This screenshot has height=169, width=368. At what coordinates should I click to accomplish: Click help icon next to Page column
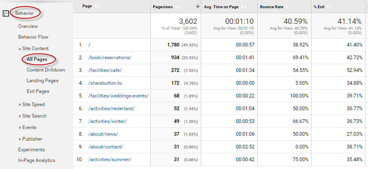pyautogui.click(x=97, y=6)
